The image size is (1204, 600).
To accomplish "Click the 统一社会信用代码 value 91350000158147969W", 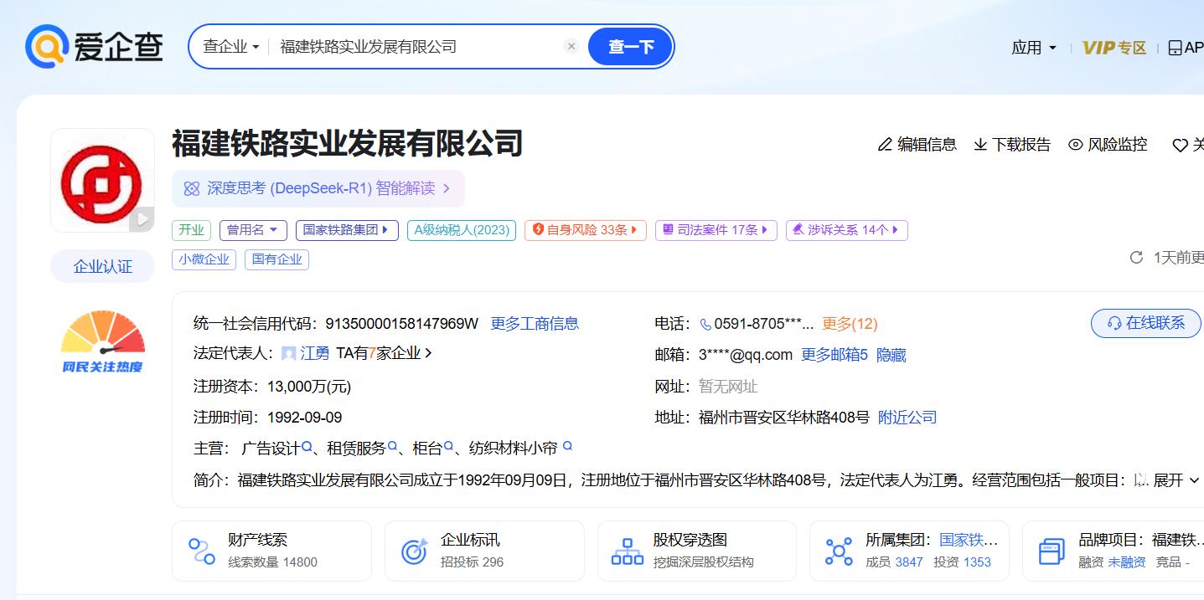I will click(401, 324).
